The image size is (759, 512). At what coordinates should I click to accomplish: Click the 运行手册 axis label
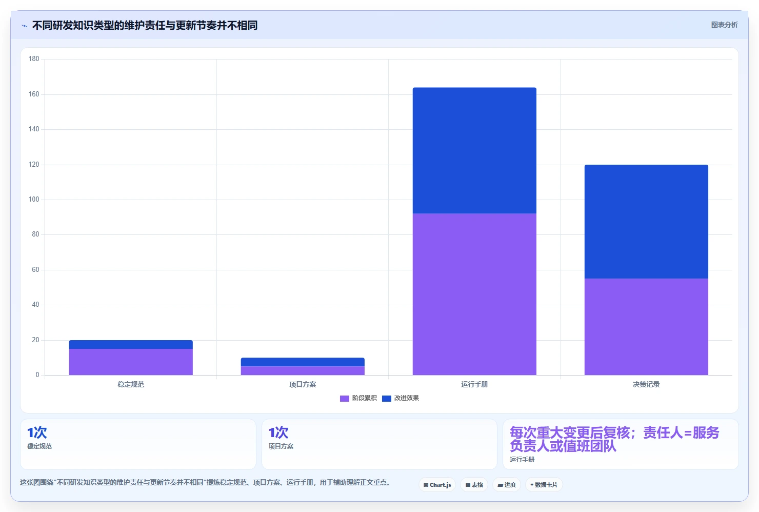pyautogui.click(x=474, y=384)
